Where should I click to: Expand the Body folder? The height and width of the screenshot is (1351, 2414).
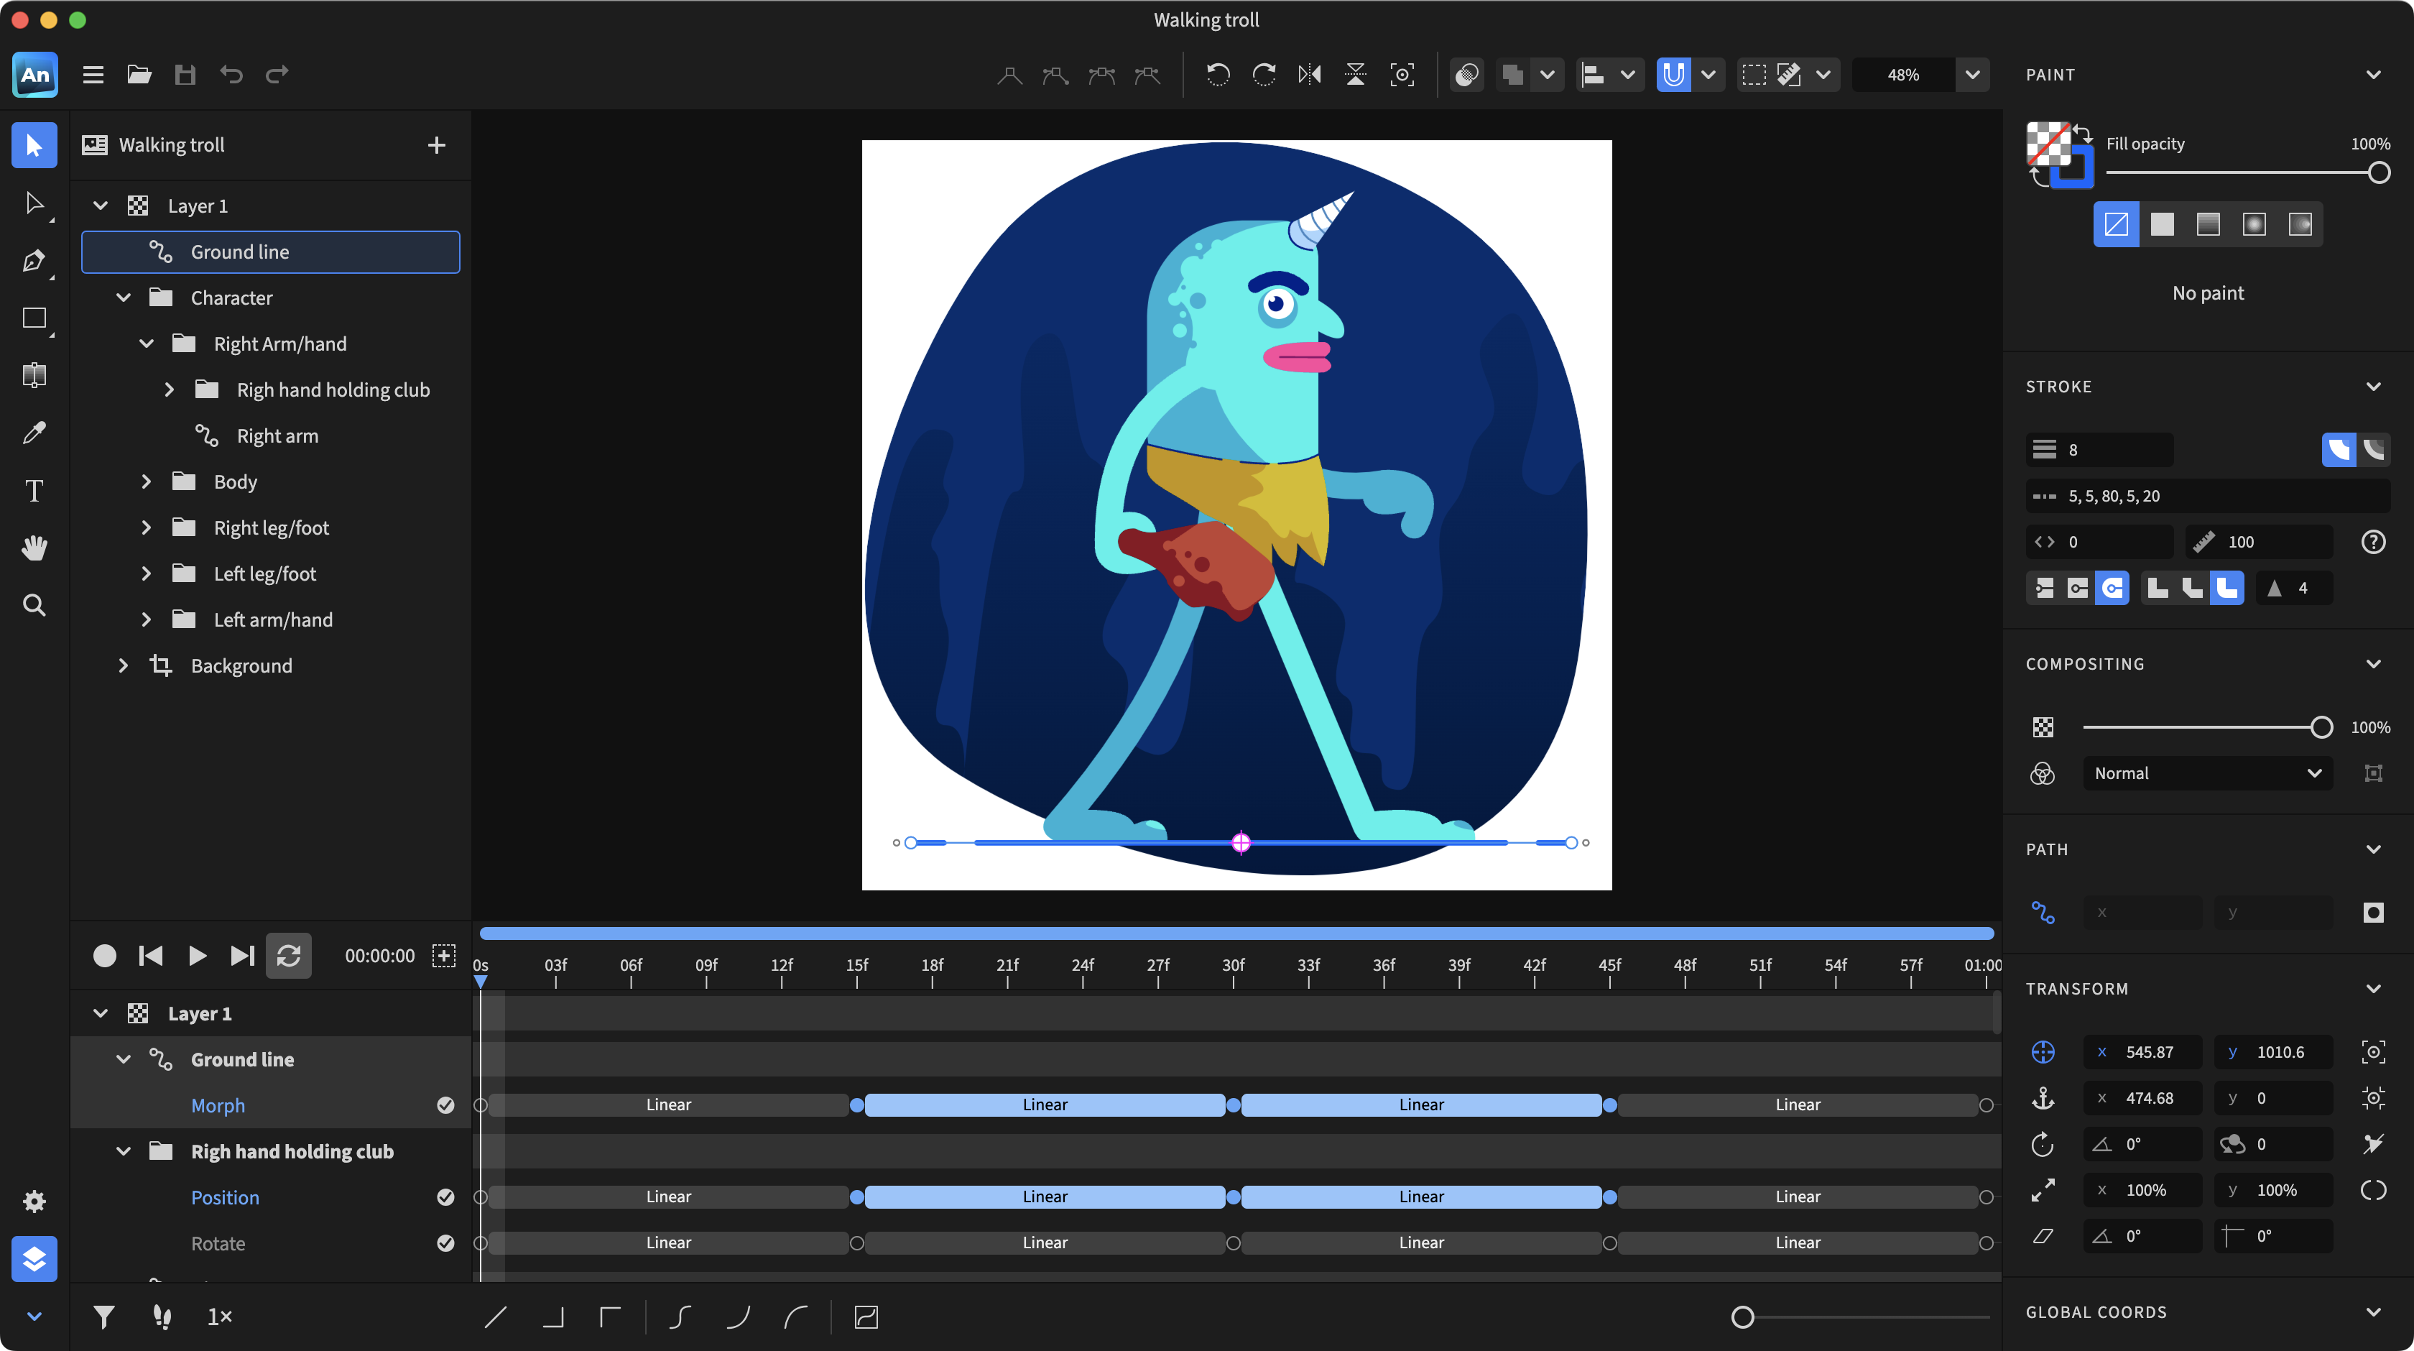point(146,481)
